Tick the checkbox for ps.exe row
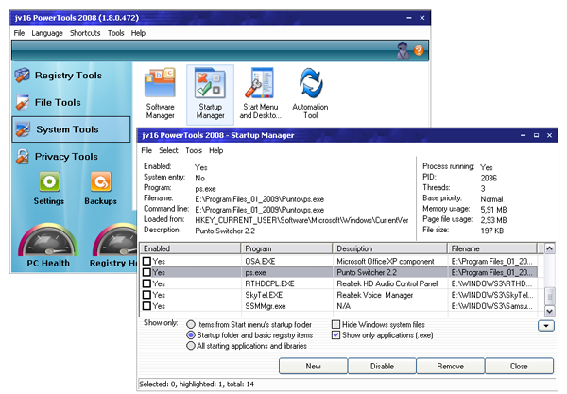Viewport: 567px width, 394px height. (146, 272)
